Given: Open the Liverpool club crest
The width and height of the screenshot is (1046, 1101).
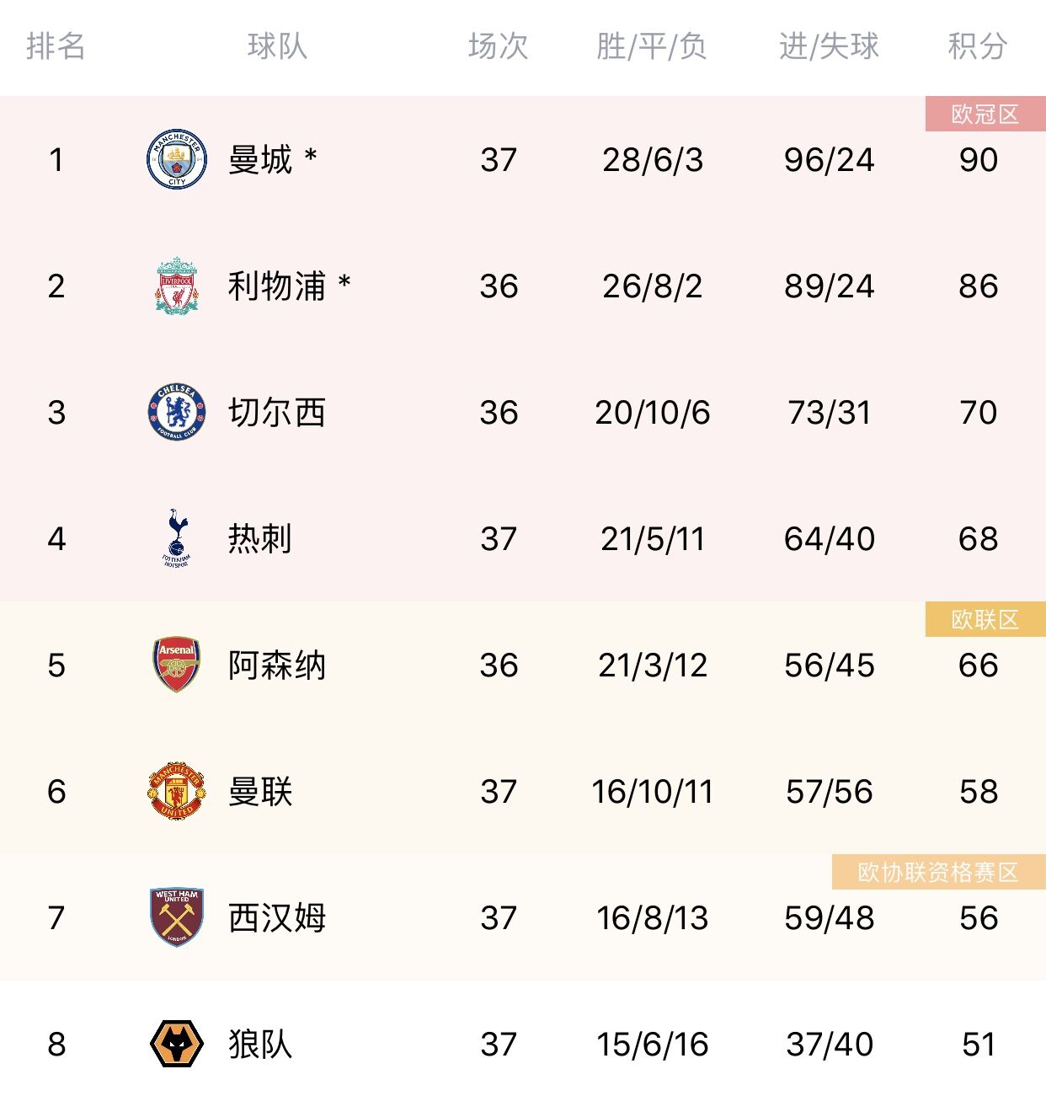Looking at the screenshot, I should click(176, 286).
